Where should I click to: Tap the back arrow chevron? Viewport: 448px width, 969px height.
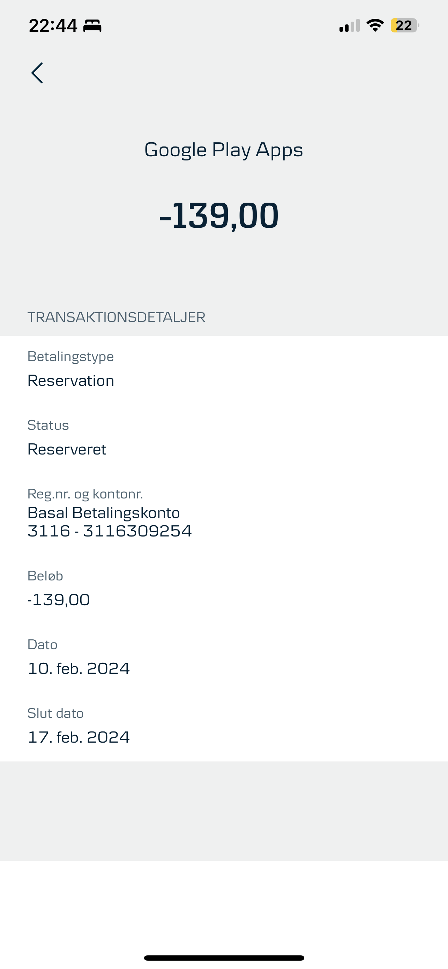click(x=37, y=73)
